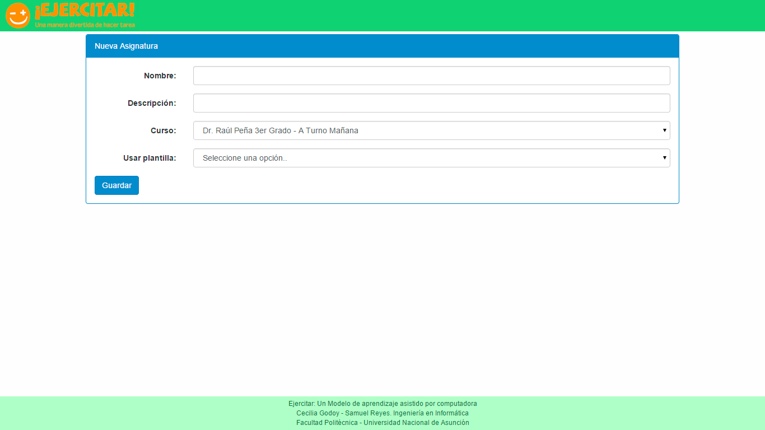Image resolution: width=765 pixels, height=430 pixels.
Task: Click the orange smiley face logo
Action: pyautogui.click(x=17, y=16)
